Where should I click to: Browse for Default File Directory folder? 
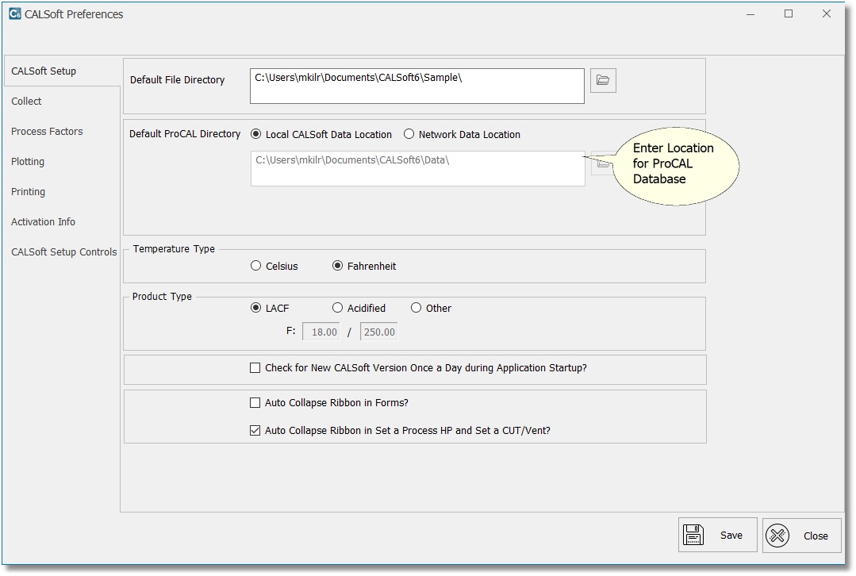(603, 80)
